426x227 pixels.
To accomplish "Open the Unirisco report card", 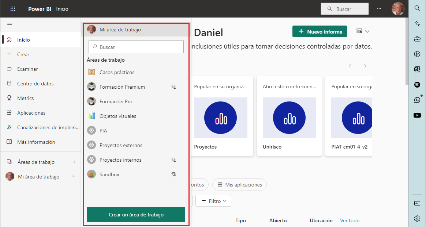I will pyautogui.click(x=289, y=116).
